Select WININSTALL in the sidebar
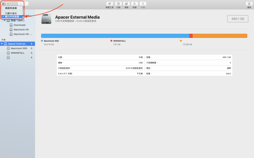The height and width of the screenshot is (158, 254). tap(18, 53)
